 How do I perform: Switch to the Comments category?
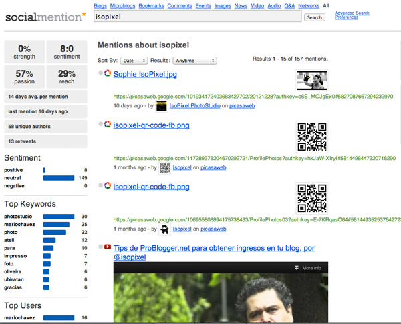(x=180, y=5)
